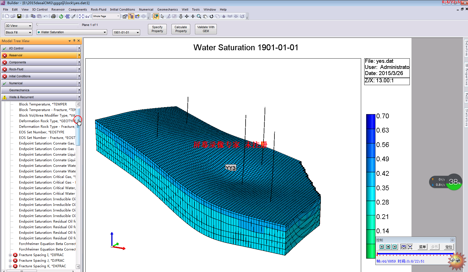Click the green Refresh icon
The width and height of the screenshot is (468, 272).
pos(61,16)
